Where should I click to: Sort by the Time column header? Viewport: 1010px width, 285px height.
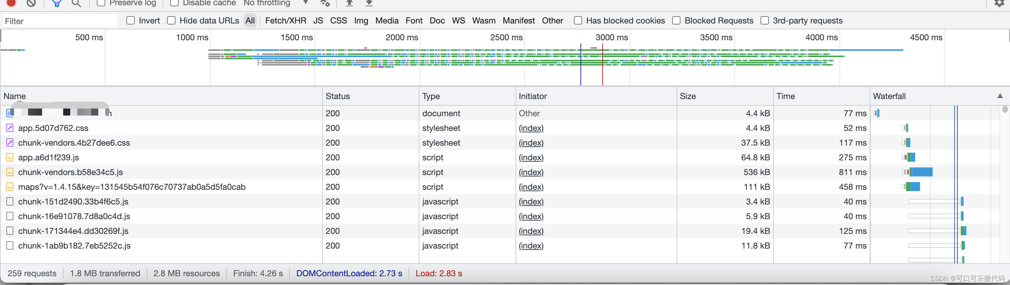(x=822, y=96)
